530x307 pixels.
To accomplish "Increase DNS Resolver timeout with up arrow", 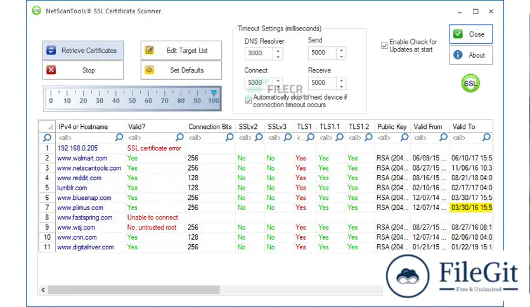I will 278,50.
